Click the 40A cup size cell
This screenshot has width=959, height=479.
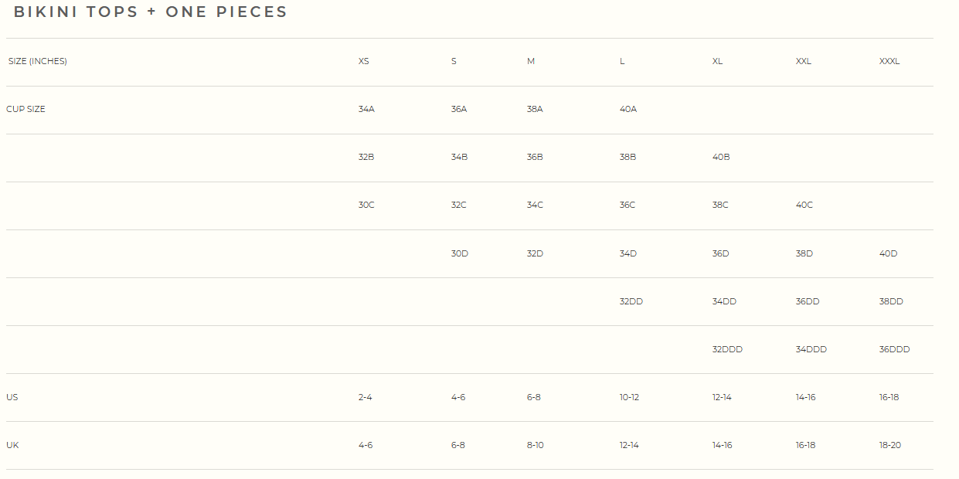coord(628,110)
